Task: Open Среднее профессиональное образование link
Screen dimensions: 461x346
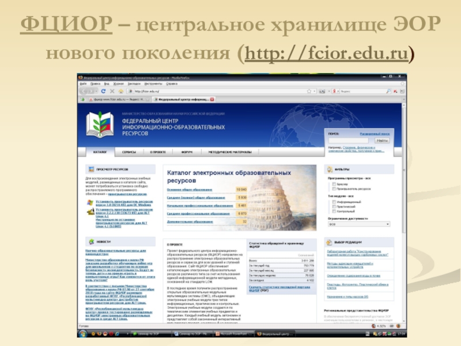Action: click(198, 213)
